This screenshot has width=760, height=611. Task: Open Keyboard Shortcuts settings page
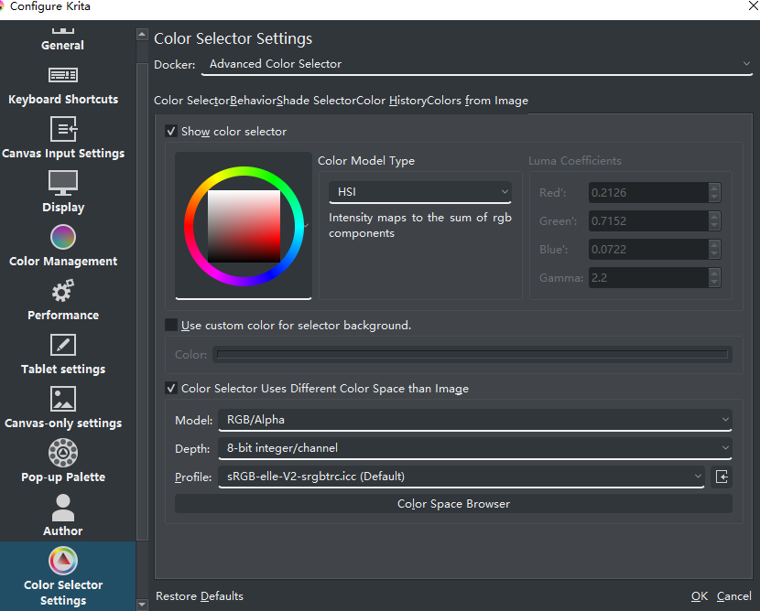tap(63, 86)
